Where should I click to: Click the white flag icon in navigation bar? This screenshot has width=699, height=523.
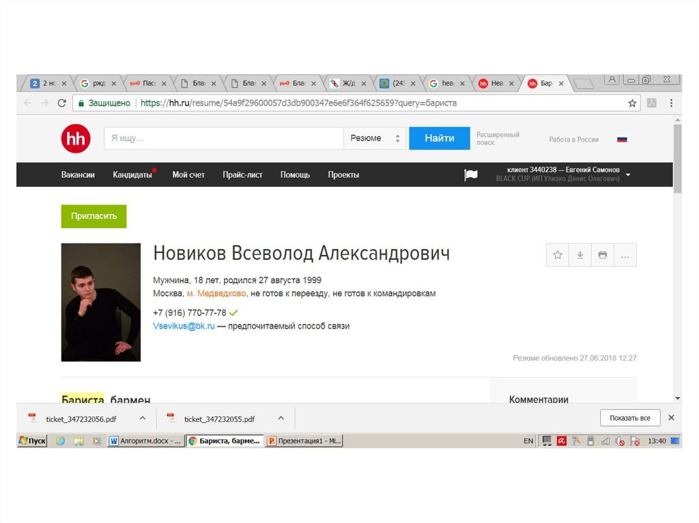tap(471, 175)
